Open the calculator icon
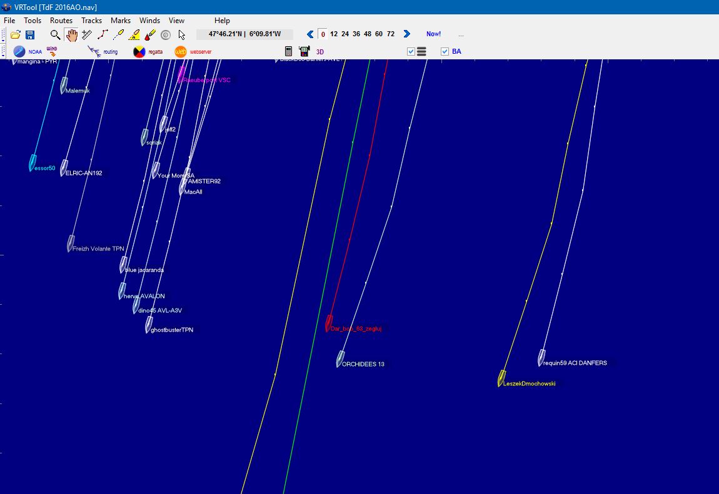The height and width of the screenshot is (494, 719). tap(288, 51)
